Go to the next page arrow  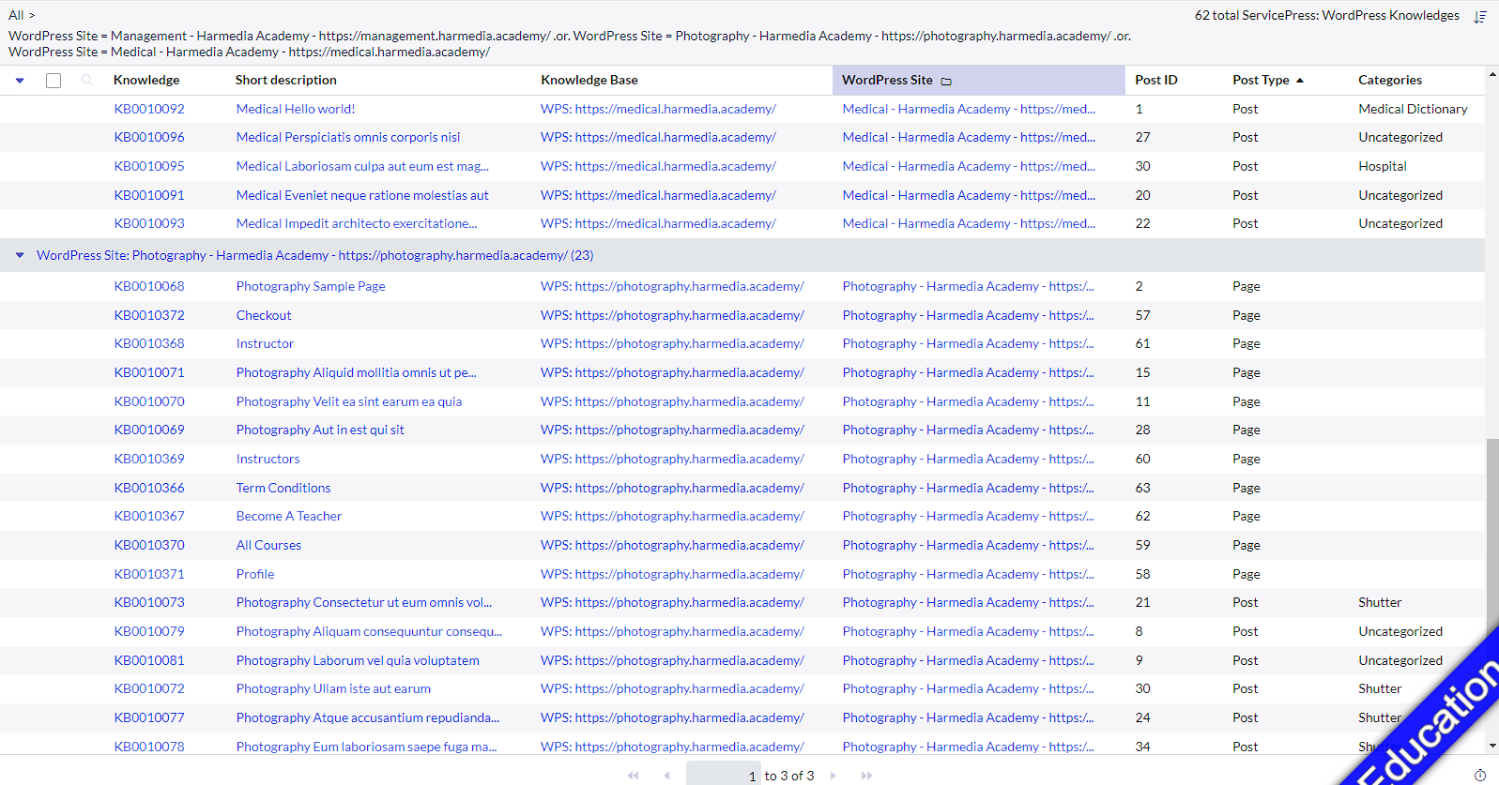pyautogui.click(x=833, y=776)
